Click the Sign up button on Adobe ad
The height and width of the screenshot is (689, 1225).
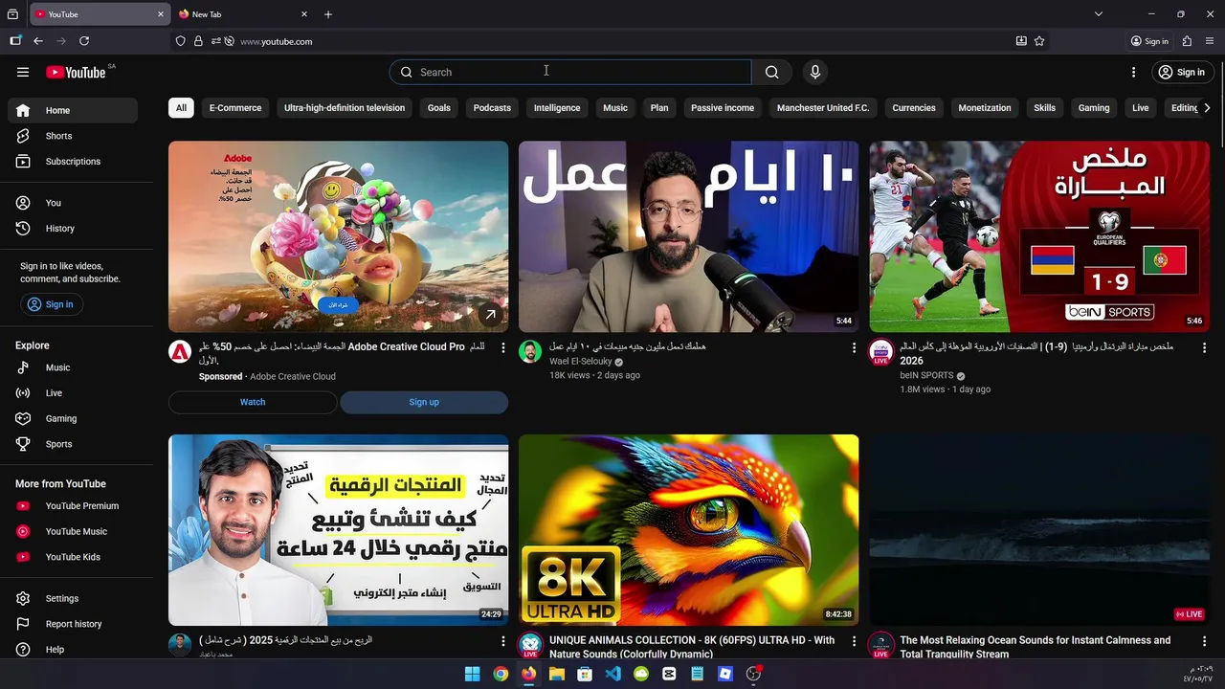[x=424, y=402]
